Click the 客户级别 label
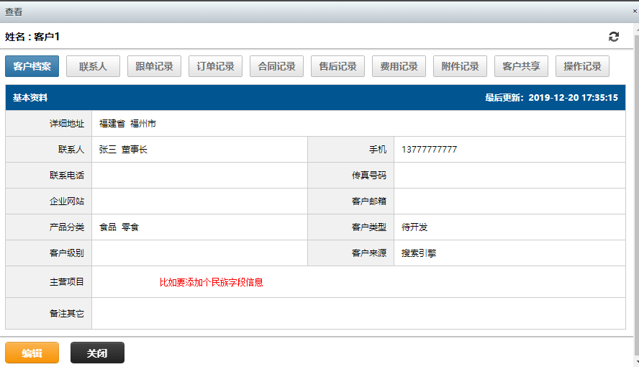Image resolution: width=639 pixels, height=367 pixels. click(x=67, y=253)
